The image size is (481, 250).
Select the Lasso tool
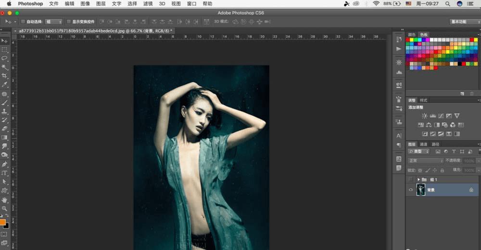pyautogui.click(x=4, y=58)
